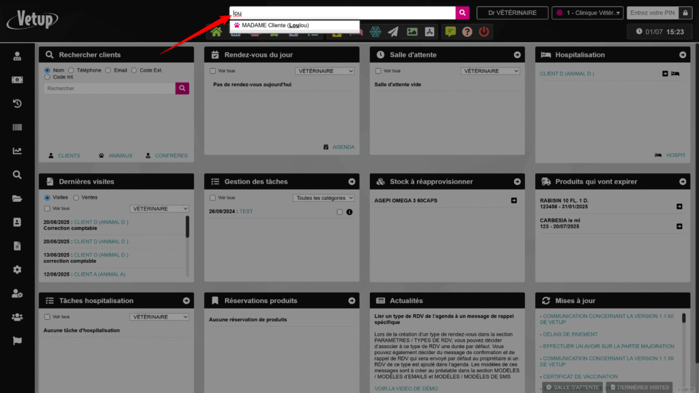Click the paper plane send icon
Image resolution: width=699 pixels, height=393 pixels.
point(393,31)
